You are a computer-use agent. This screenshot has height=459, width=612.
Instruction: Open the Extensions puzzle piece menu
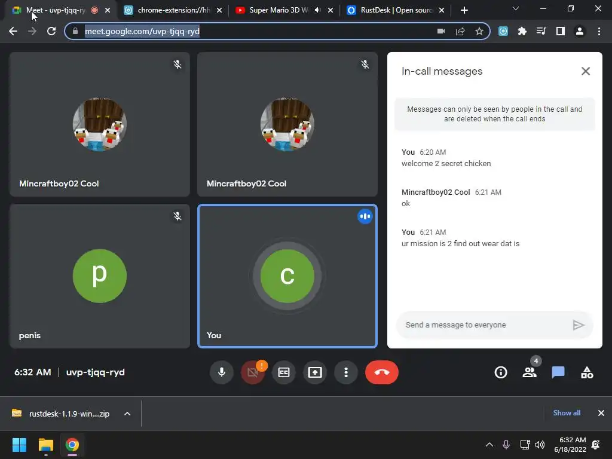522,31
